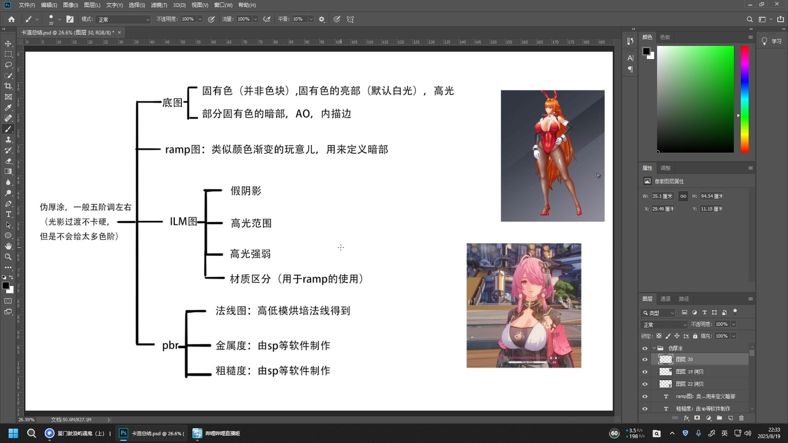Hide layer 图层 22 拷贝
The height and width of the screenshot is (443, 788).
(x=645, y=384)
